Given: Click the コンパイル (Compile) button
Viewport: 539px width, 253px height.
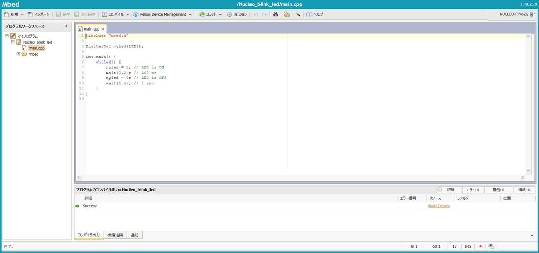Looking at the screenshot, I should tap(113, 14).
